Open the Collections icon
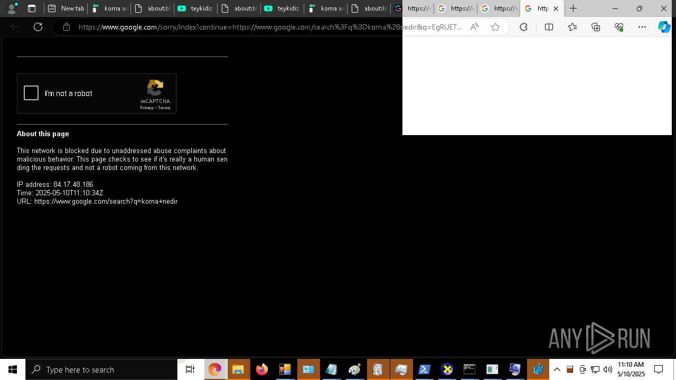The image size is (676, 380). click(596, 27)
